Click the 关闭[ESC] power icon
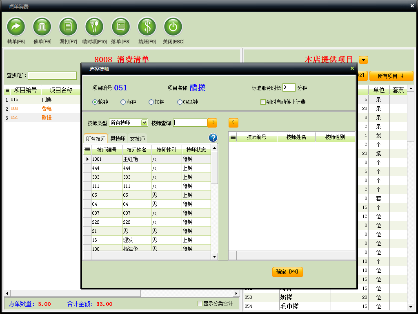This screenshot has height=314, width=418. (173, 27)
